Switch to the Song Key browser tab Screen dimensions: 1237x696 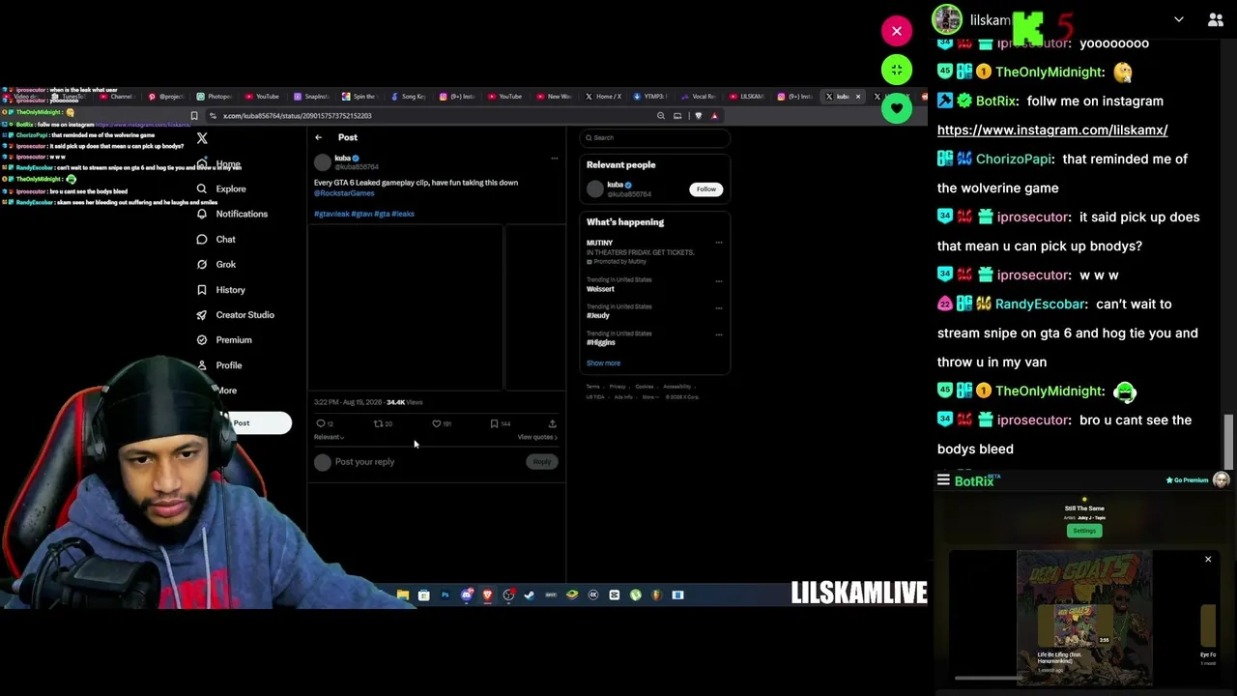tap(408, 97)
